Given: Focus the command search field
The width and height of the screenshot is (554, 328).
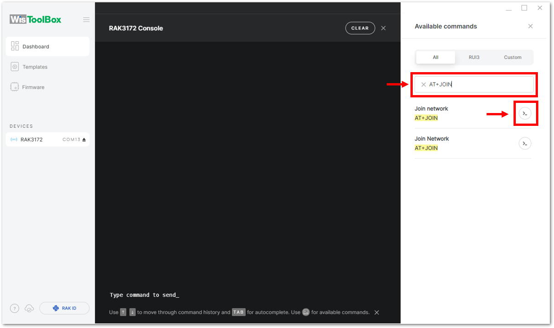Looking at the screenshot, I should click(x=474, y=85).
